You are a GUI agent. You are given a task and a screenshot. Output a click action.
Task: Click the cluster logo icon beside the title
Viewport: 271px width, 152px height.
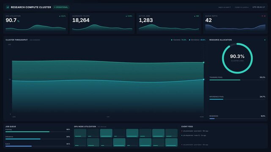coord(8,7)
